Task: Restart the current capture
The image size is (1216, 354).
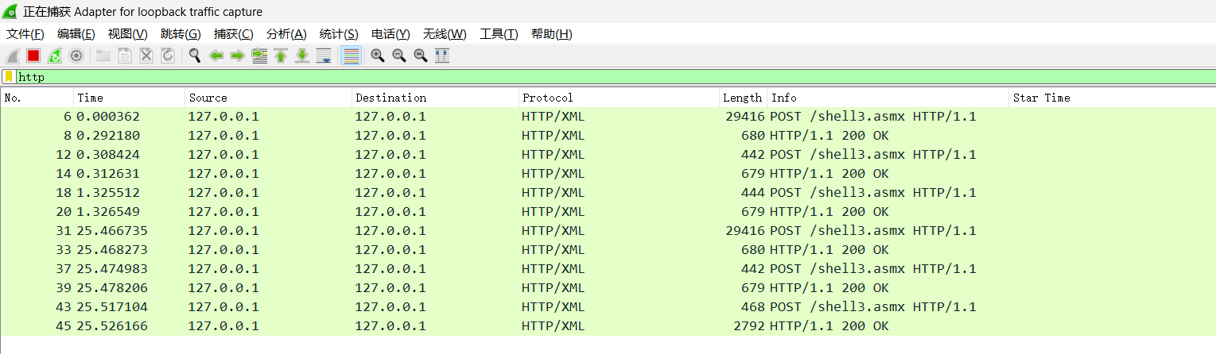Action: 55,56
